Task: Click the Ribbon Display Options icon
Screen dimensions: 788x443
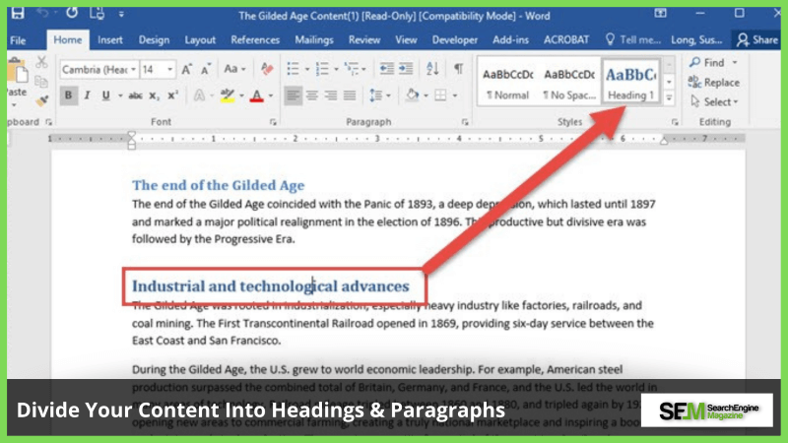Action: 660,14
